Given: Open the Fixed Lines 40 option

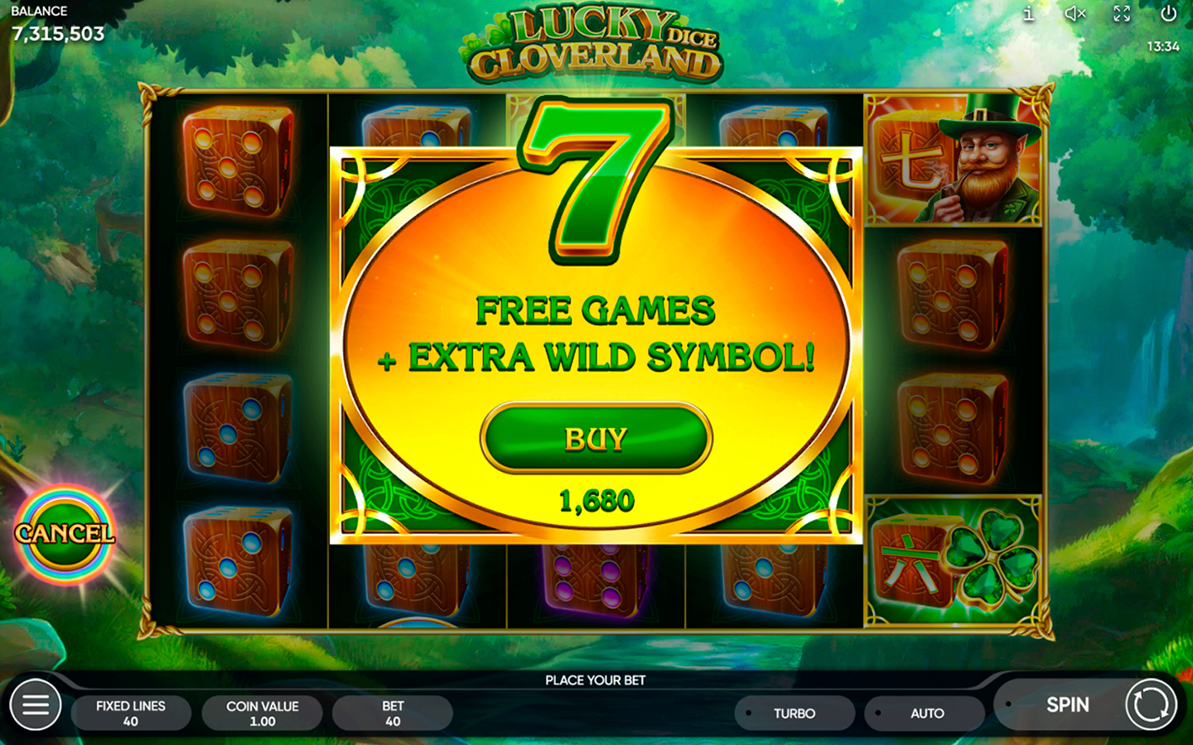Looking at the screenshot, I should point(131,713).
